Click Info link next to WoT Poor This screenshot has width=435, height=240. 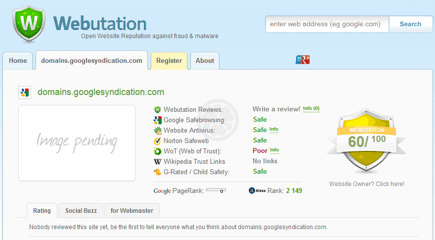274,150
